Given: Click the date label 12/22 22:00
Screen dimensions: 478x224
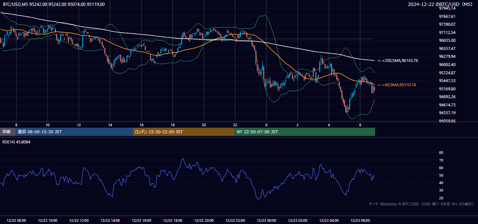Looking at the screenshot, I should 235,221.
